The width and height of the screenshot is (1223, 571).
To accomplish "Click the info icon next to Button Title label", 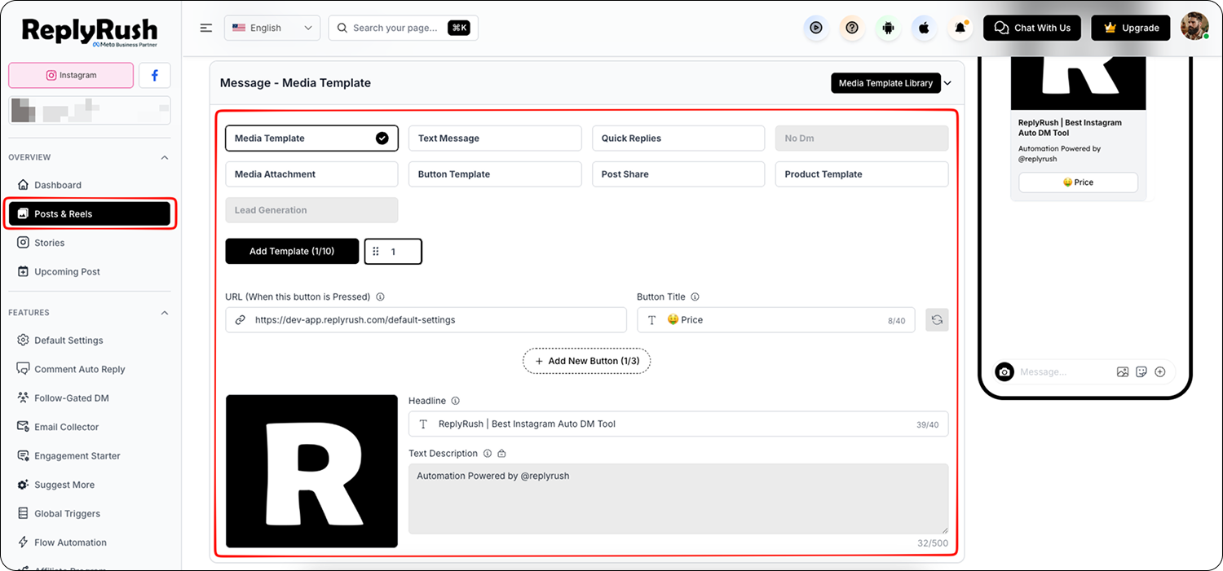I will [x=695, y=297].
